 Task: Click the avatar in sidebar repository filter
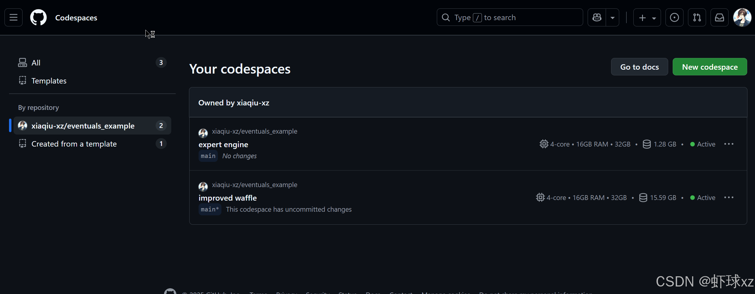point(23,126)
